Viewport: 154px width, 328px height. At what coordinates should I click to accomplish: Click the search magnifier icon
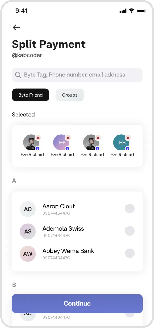pyautogui.click(x=18, y=75)
